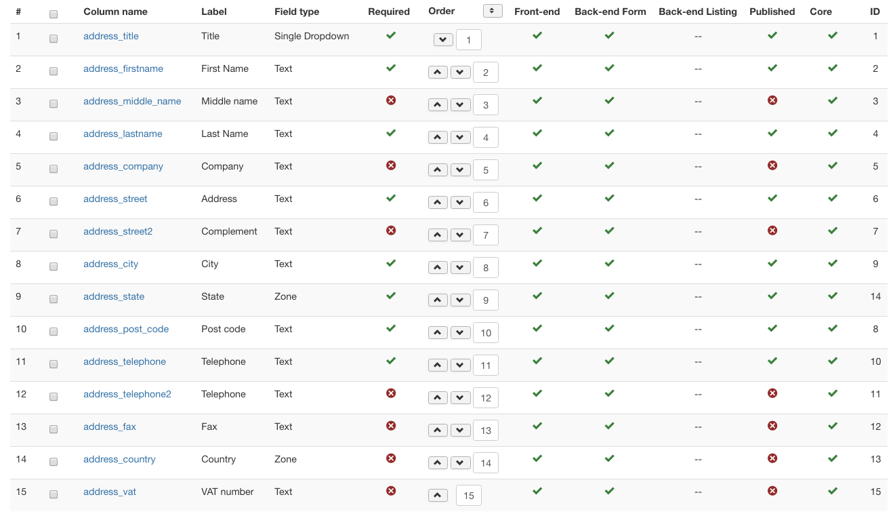Image resolution: width=893 pixels, height=516 pixels.
Task: Move address_post_code down one position
Action: click(x=461, y=333)
